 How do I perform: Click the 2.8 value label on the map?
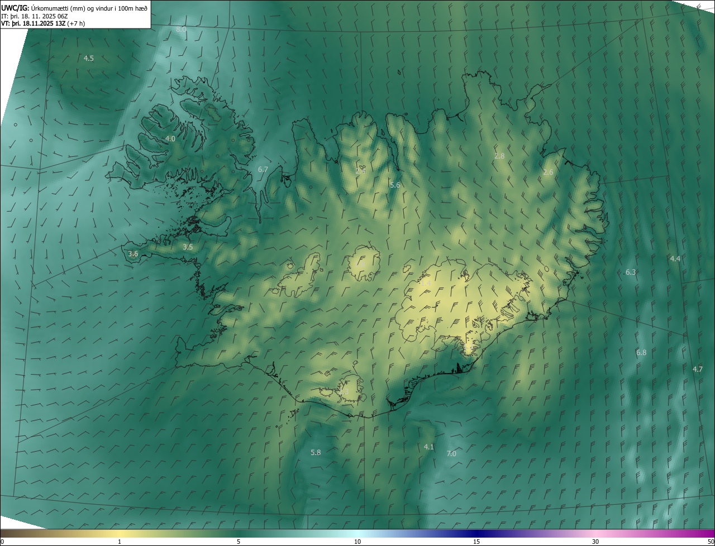pyautogui.click(x=499, y=156)
